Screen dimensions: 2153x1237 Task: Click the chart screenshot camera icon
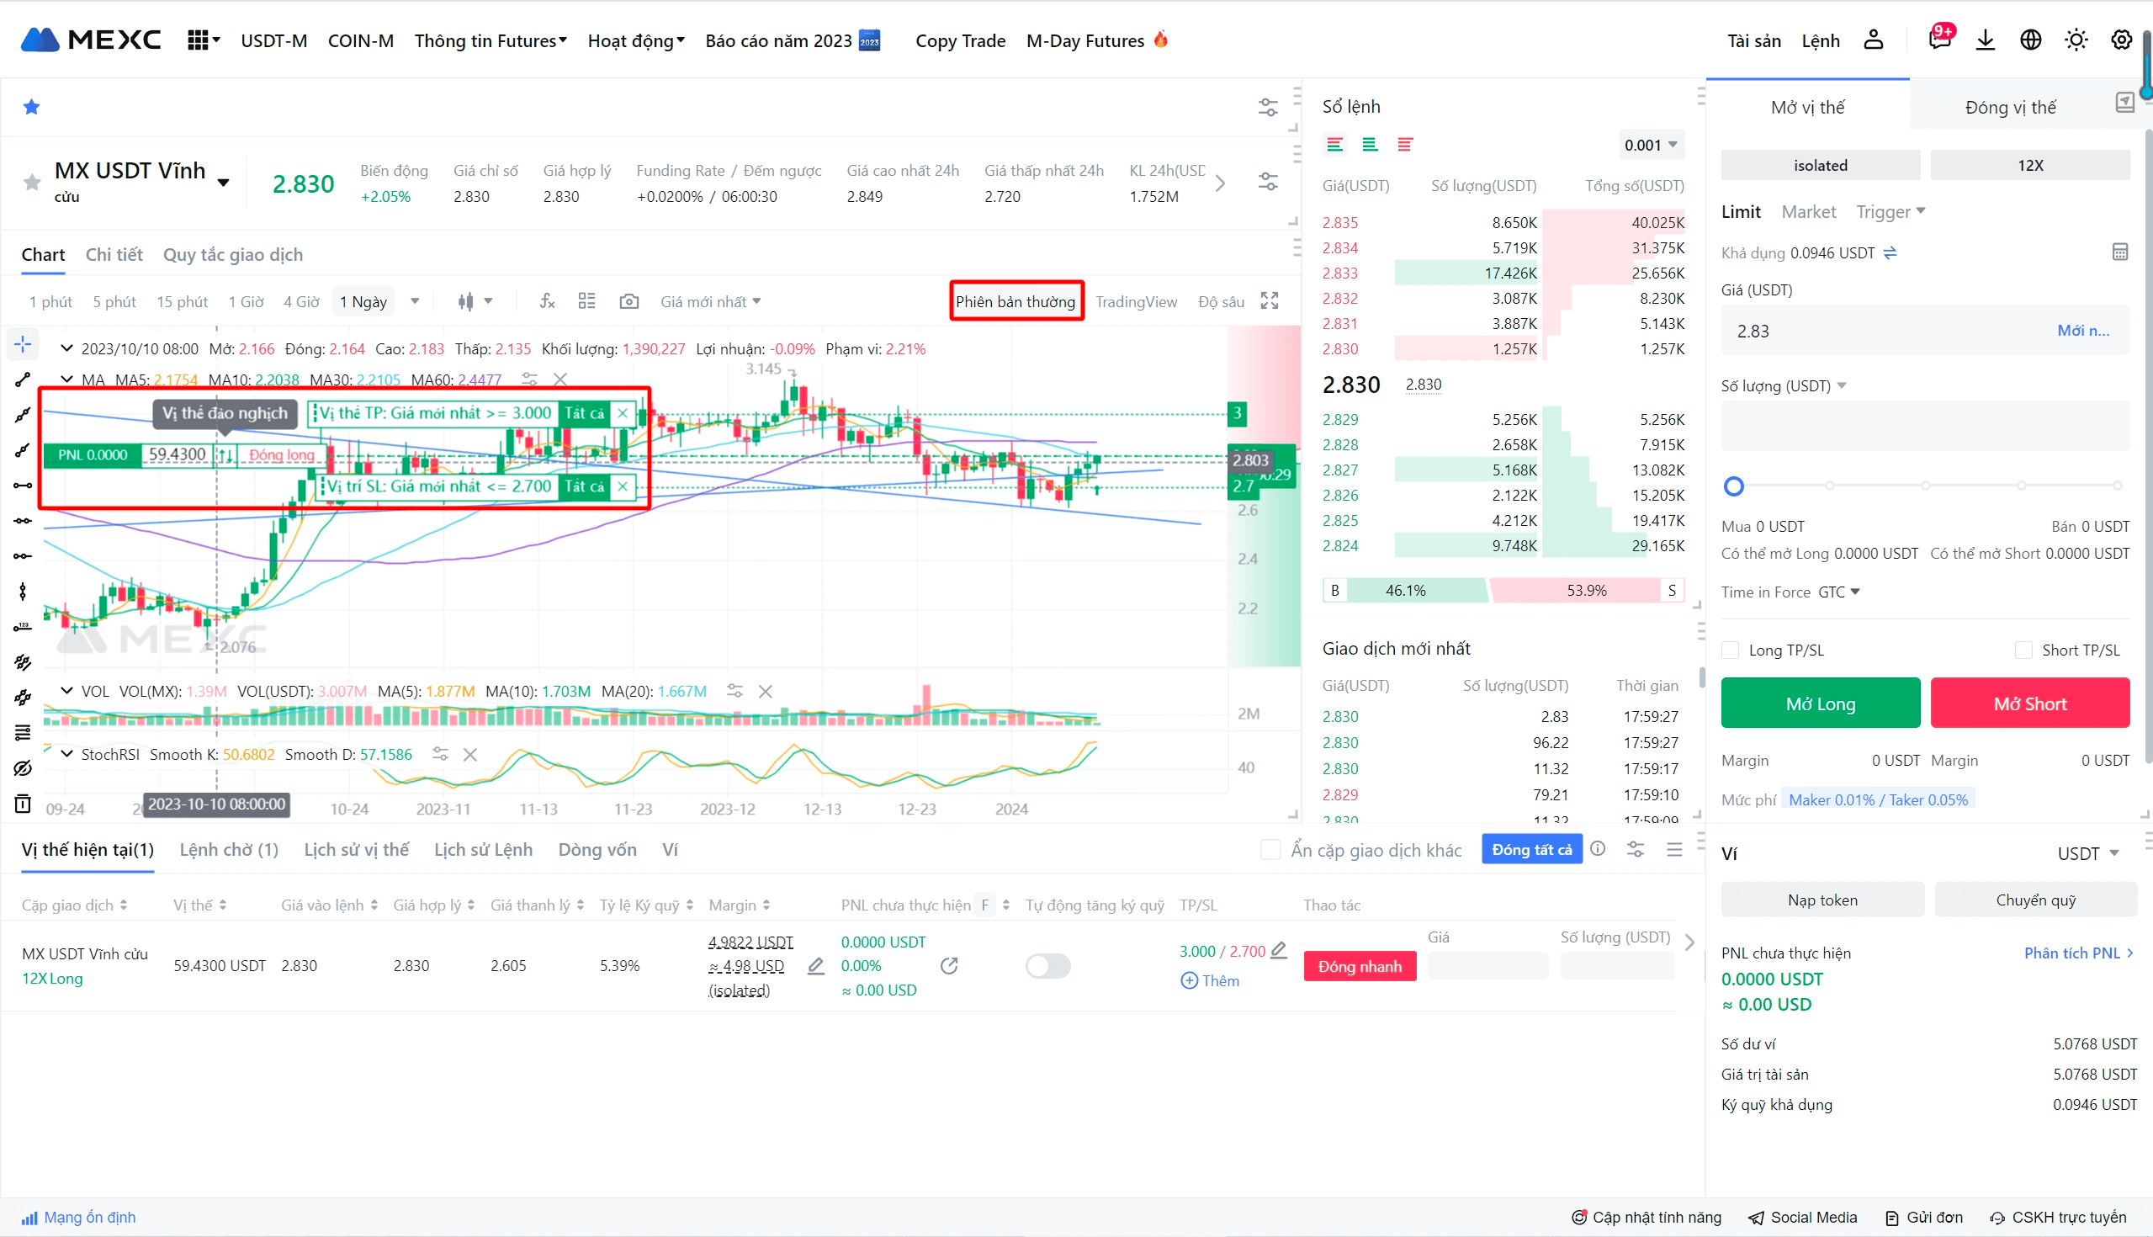(x=628, y=301)
